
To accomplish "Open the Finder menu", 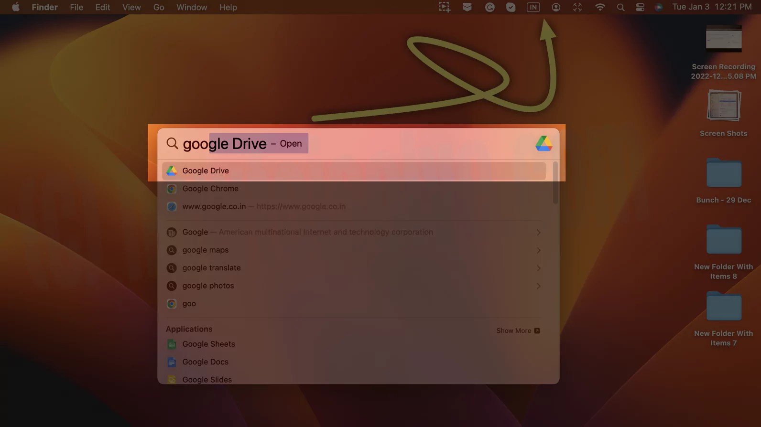I will point(44,7).
